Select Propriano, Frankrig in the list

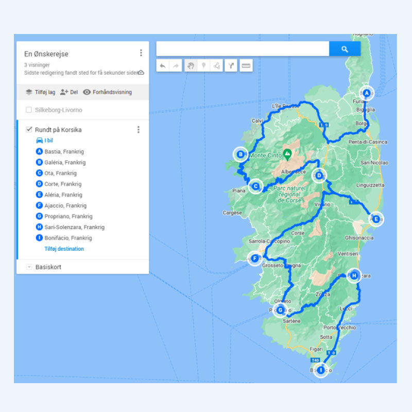(x=68, y=216)
